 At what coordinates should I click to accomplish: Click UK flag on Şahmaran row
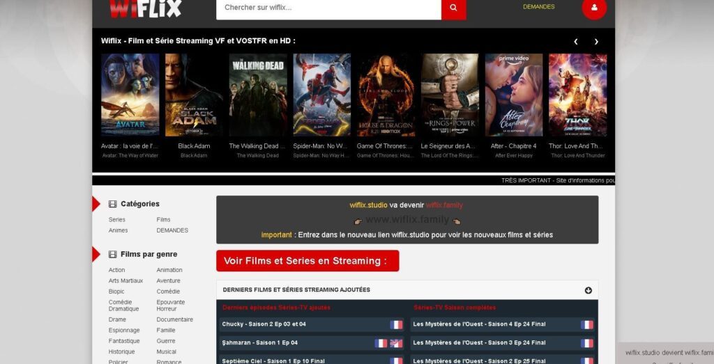pyautogui.click(x=396, y=343)
